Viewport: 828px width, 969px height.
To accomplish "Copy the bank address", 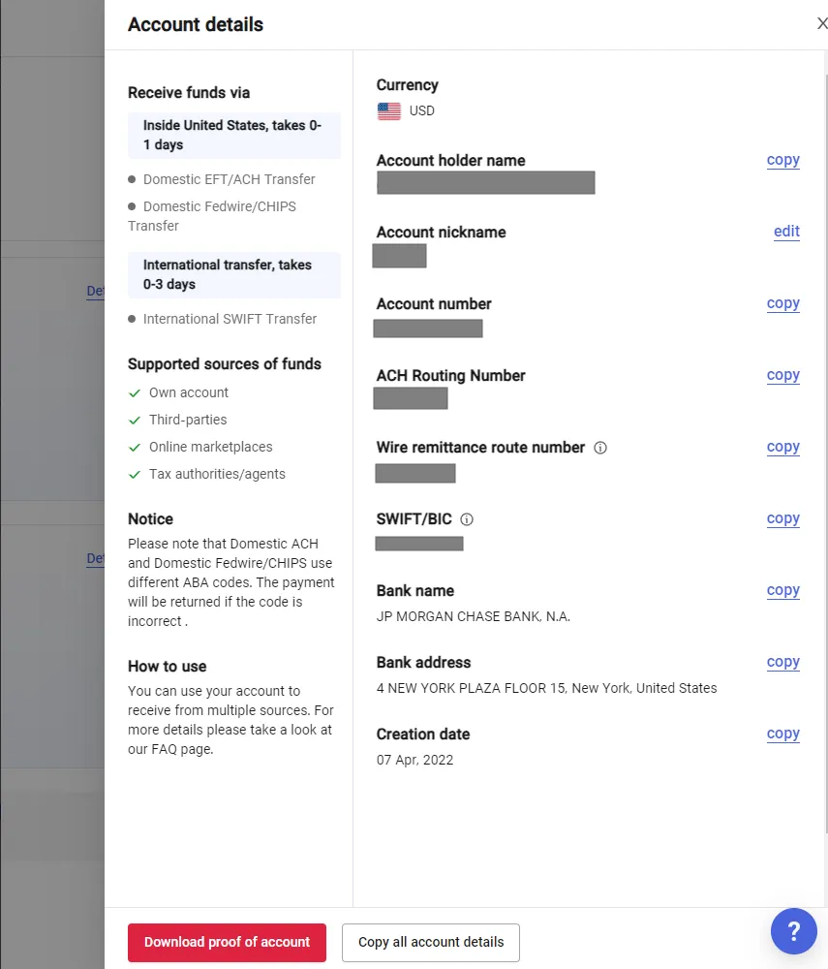I will 782,662.
